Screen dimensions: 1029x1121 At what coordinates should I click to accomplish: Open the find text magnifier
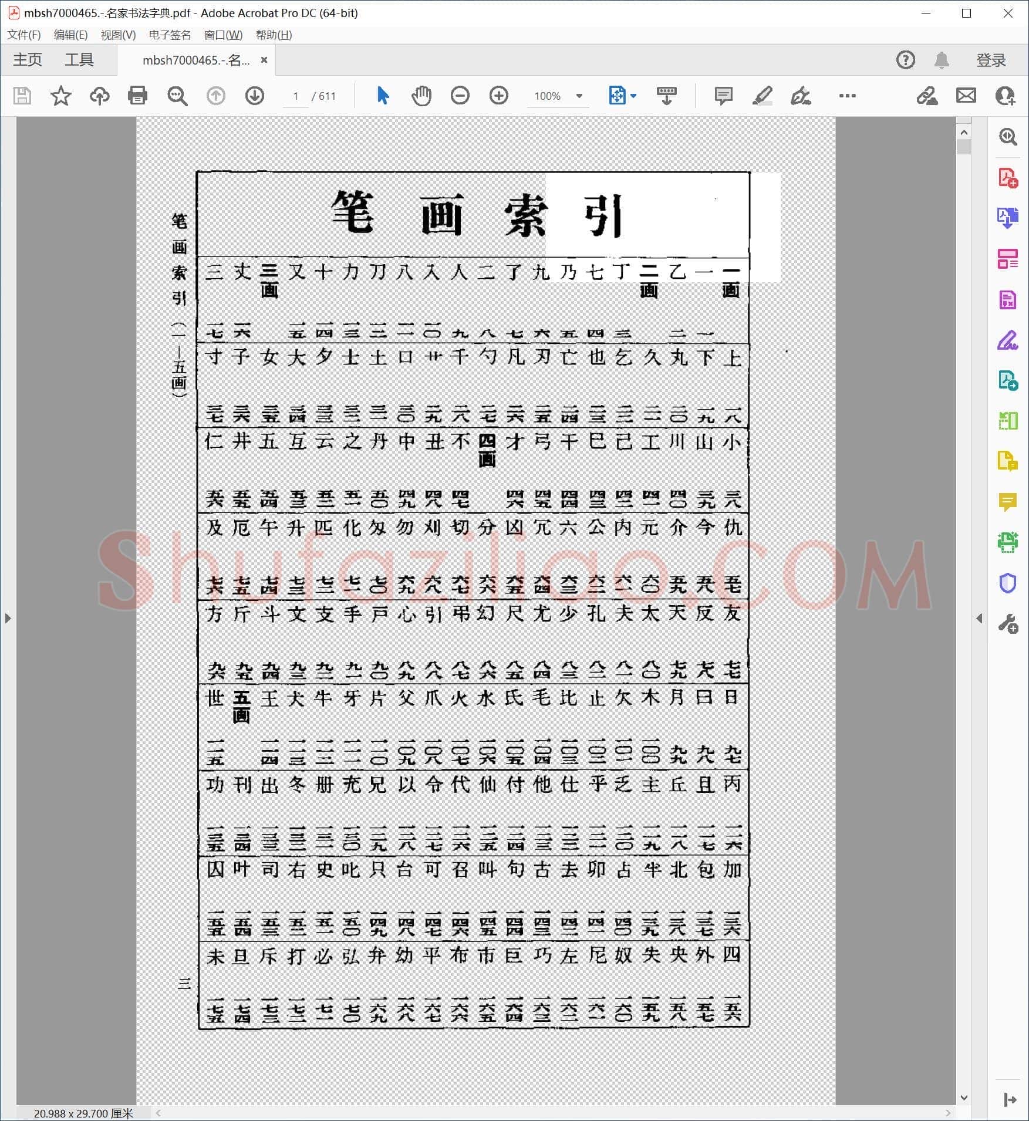(177, 96)
